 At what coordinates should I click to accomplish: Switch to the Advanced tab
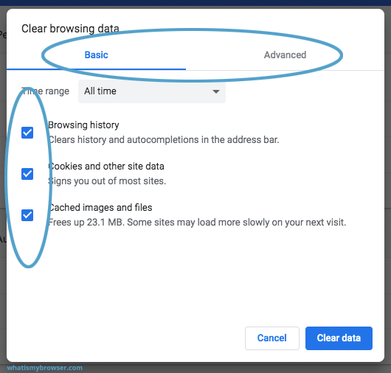point(285,55)
